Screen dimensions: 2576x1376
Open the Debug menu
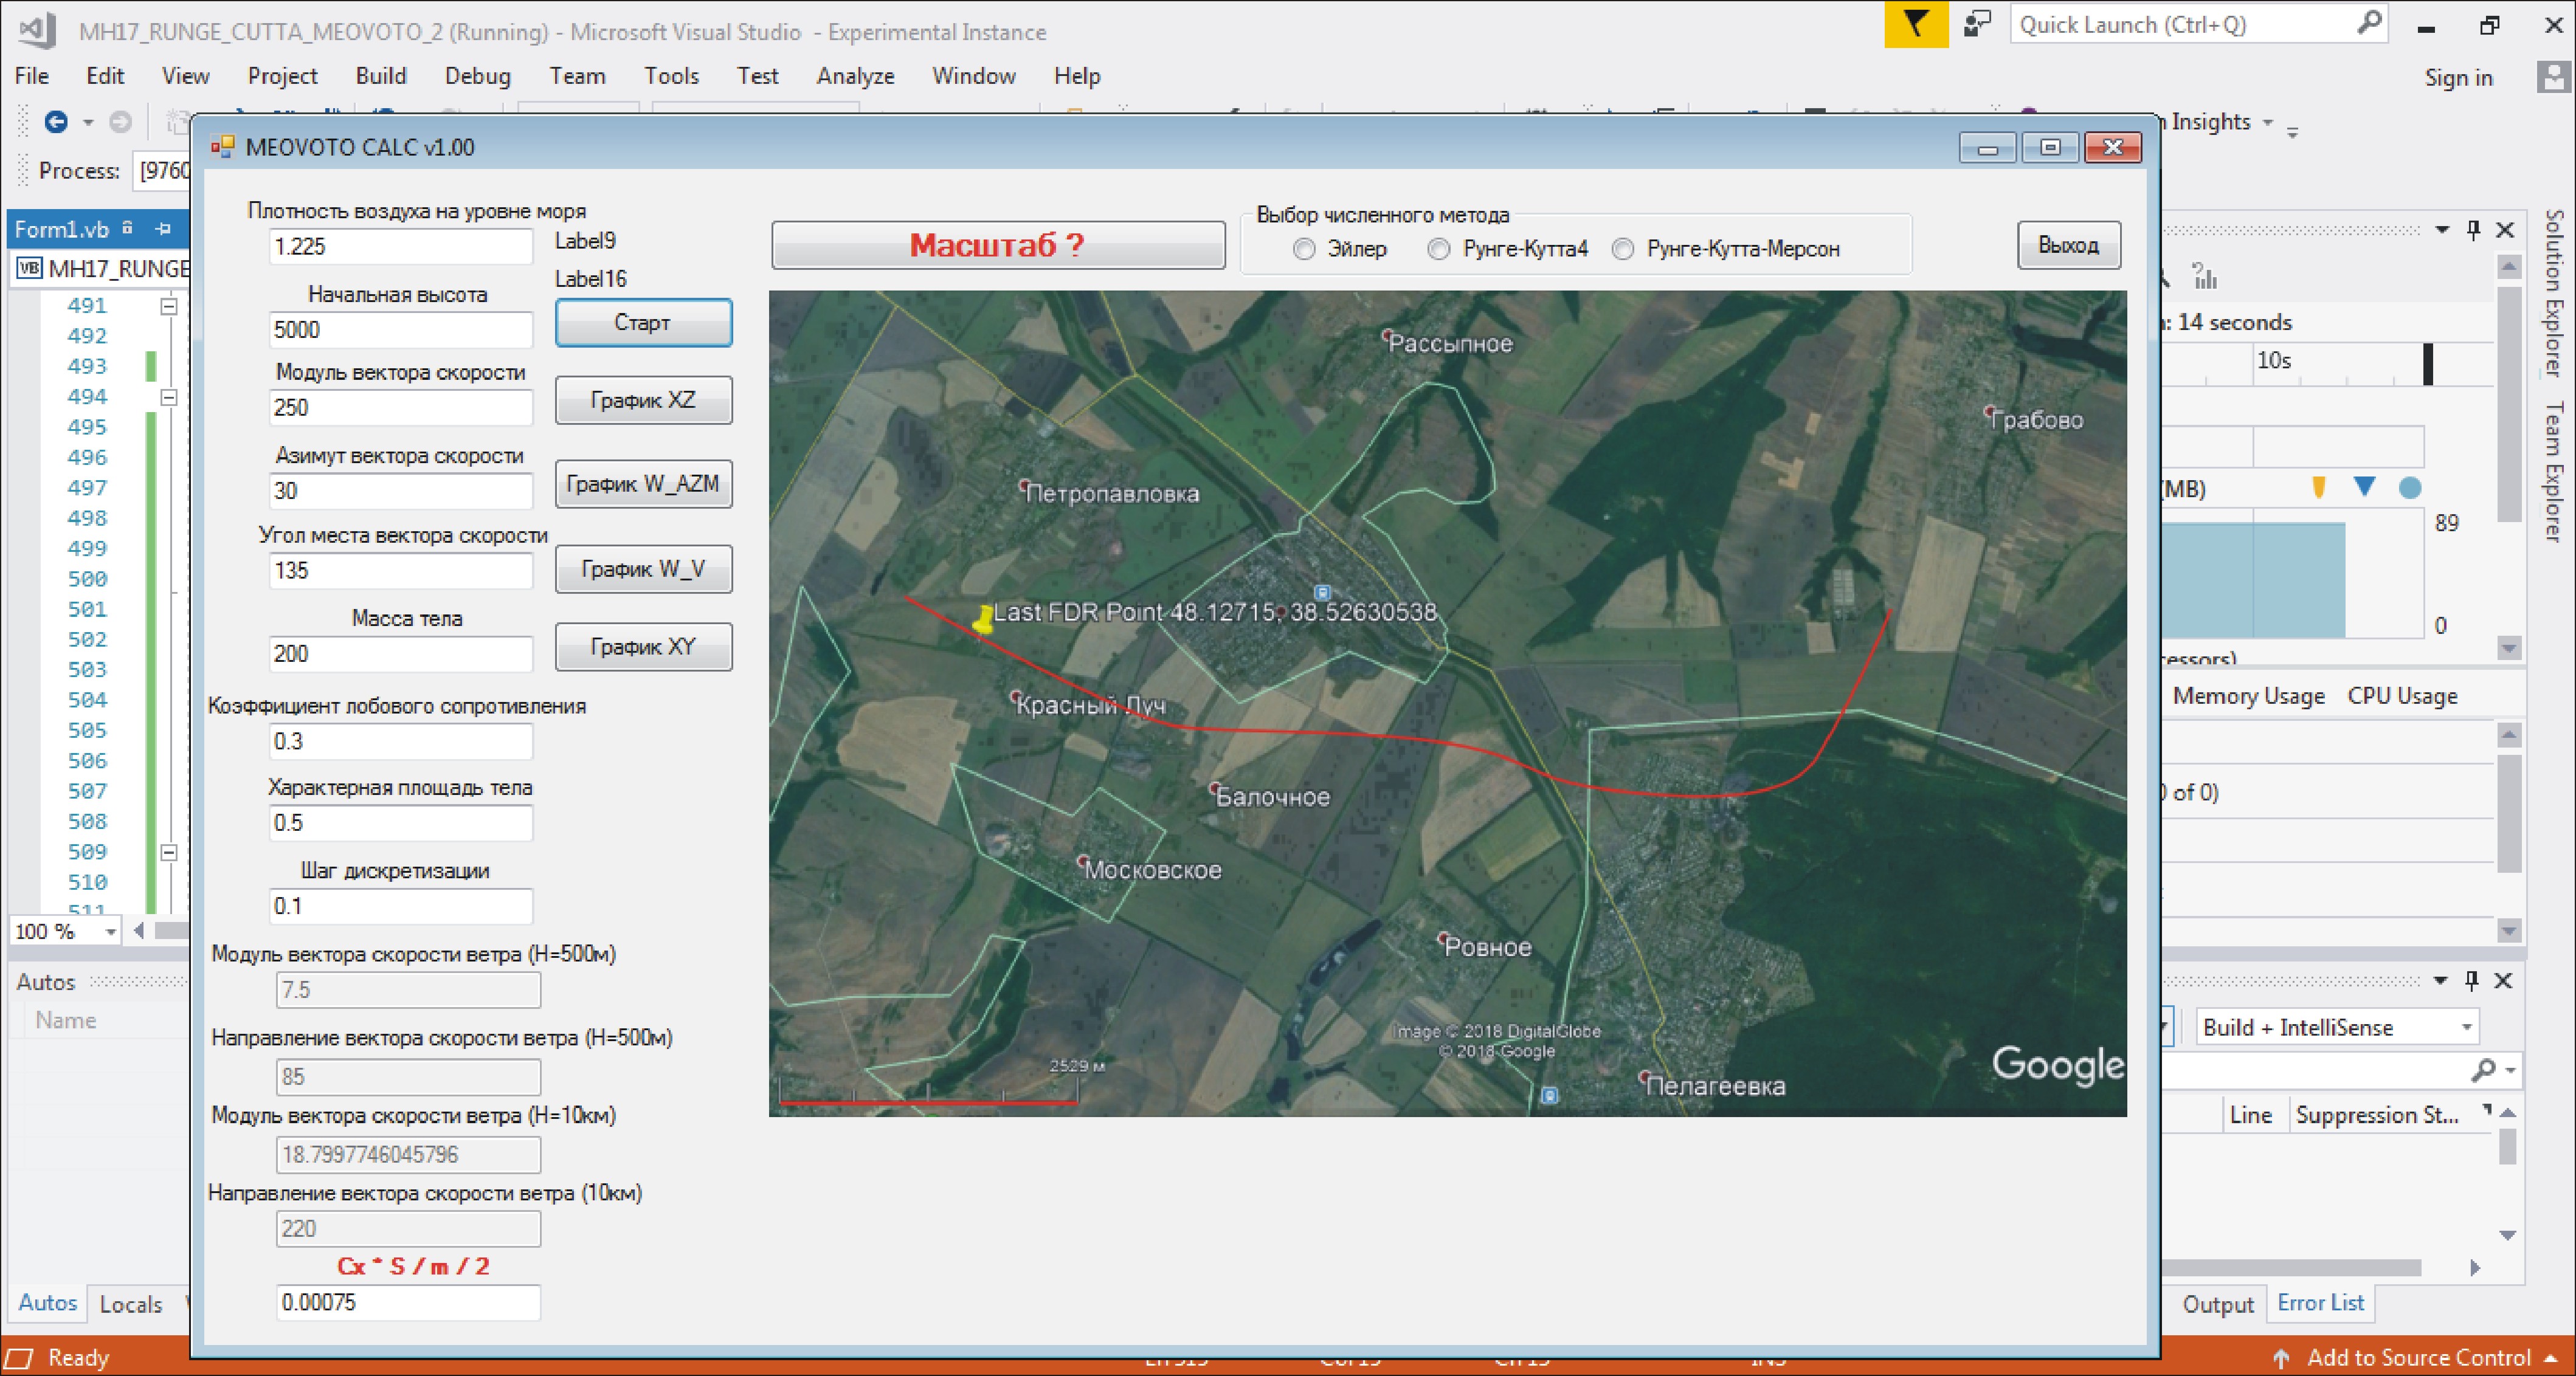click(x=477, y=76)
